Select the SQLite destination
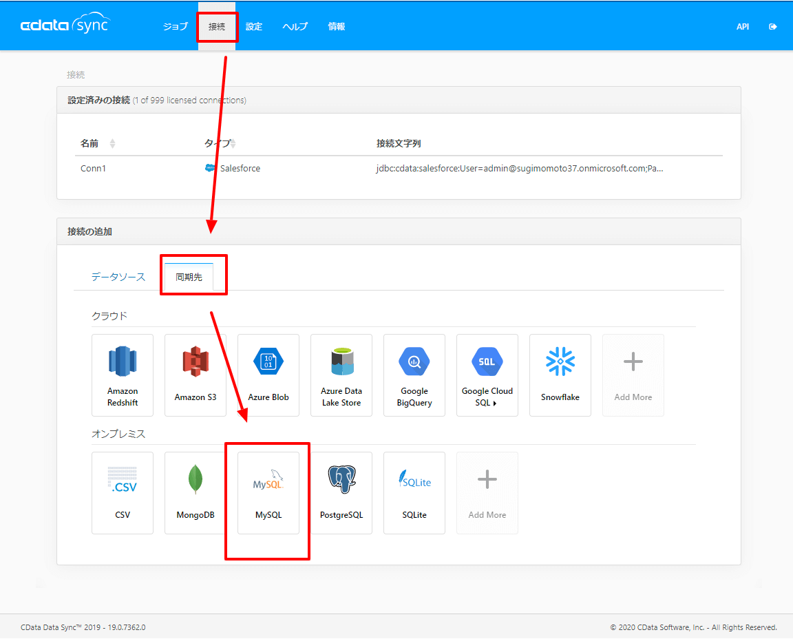Image resolution: width=793 pixels, height=639 pixels. pyautogui.click(x=414, y=493)
